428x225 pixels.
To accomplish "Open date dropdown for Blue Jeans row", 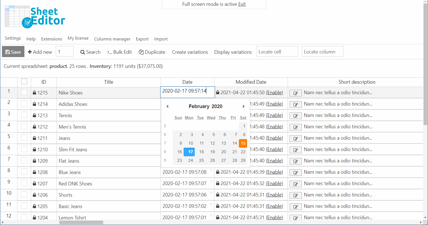I will point(211,170).
